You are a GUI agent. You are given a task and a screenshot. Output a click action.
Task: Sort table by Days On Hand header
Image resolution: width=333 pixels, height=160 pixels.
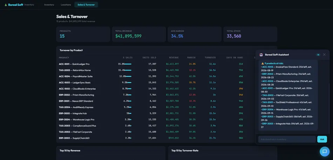tap(235, 57)
